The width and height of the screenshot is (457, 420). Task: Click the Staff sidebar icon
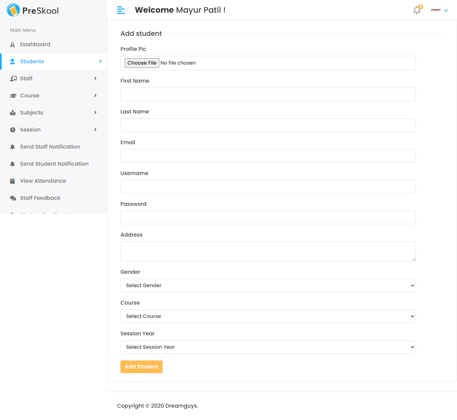click(13, 78)
